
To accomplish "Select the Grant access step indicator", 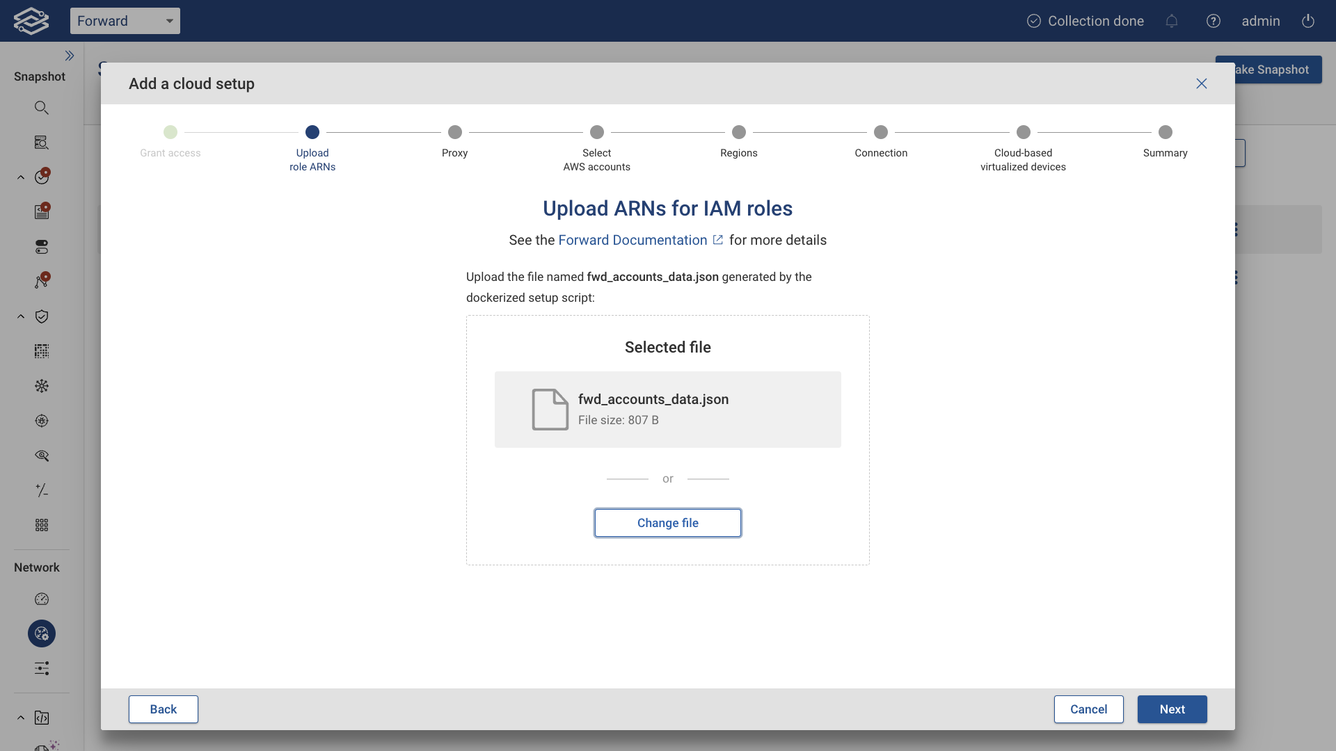I will click(x=170, y=132).
